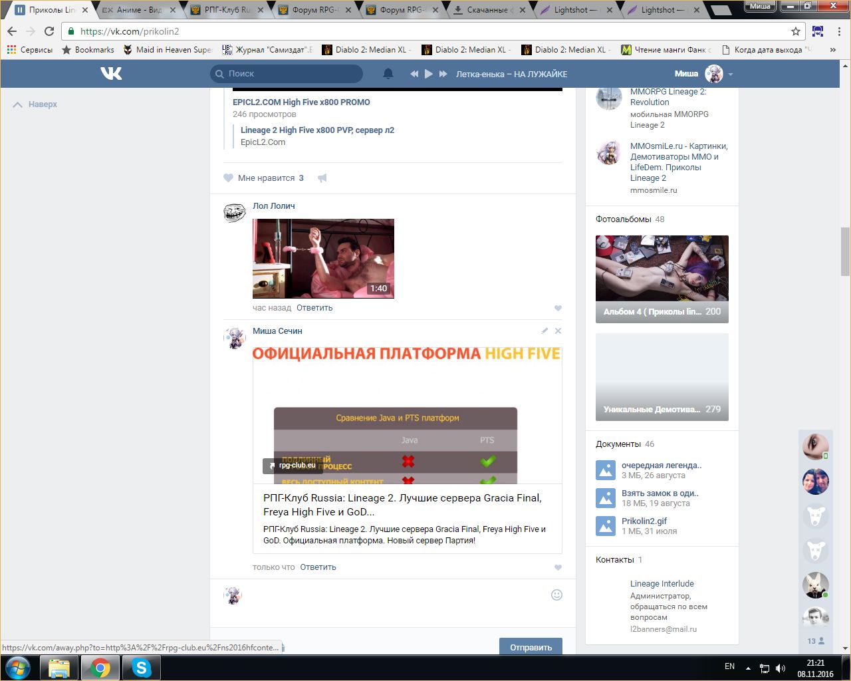Open the Взять замок в оди.. document
851x681 pixels.
pyautogui.click(x=660, y=493)
